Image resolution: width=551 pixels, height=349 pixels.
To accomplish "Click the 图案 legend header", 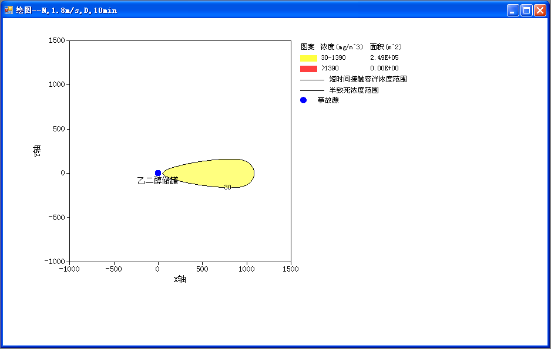I will pos(307,47).
